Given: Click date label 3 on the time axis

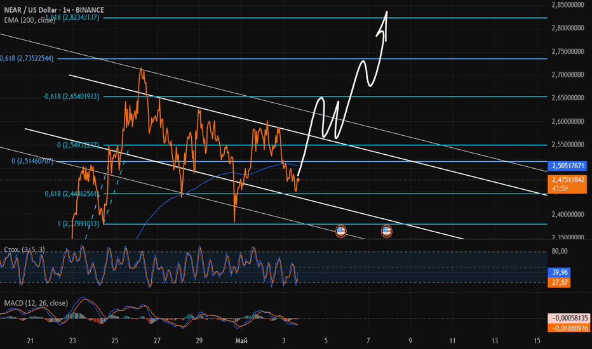Looking at the screenshot, I should tap(283, 341).
